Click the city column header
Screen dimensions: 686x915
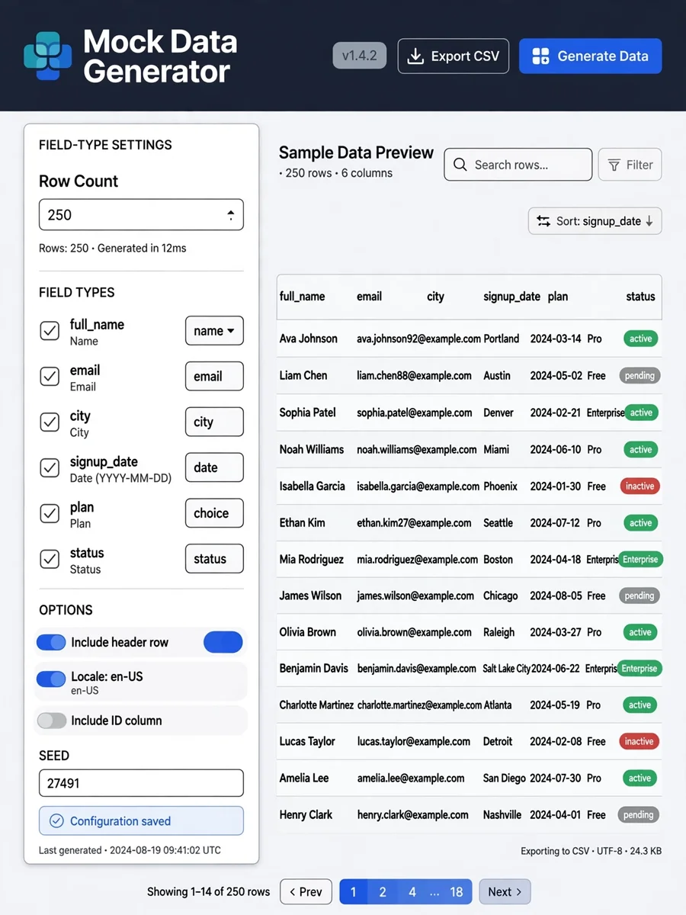[x=435, y=297]
